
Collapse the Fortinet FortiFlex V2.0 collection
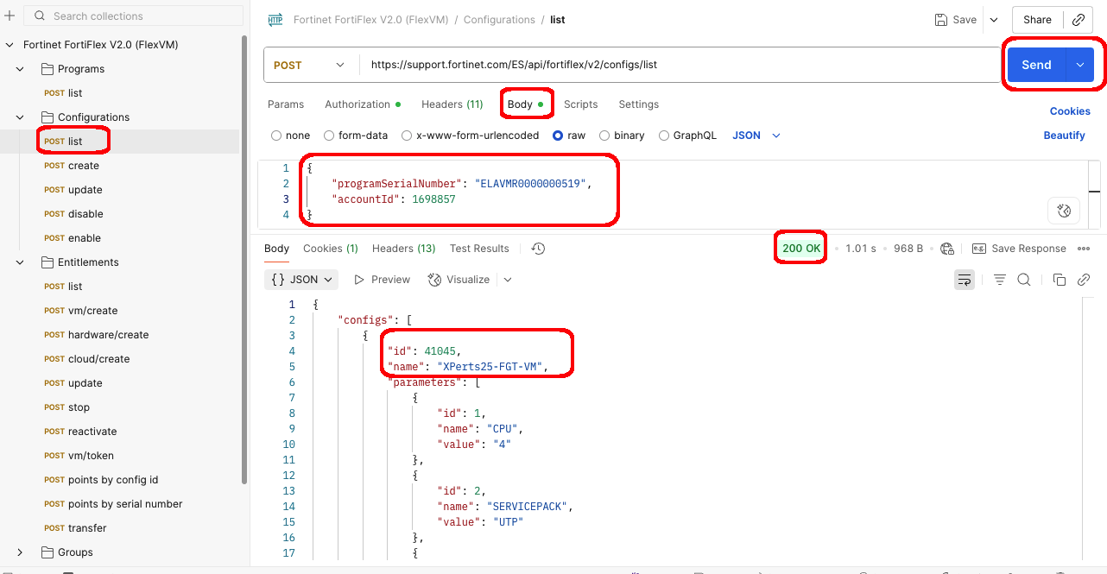coord(9,45)
